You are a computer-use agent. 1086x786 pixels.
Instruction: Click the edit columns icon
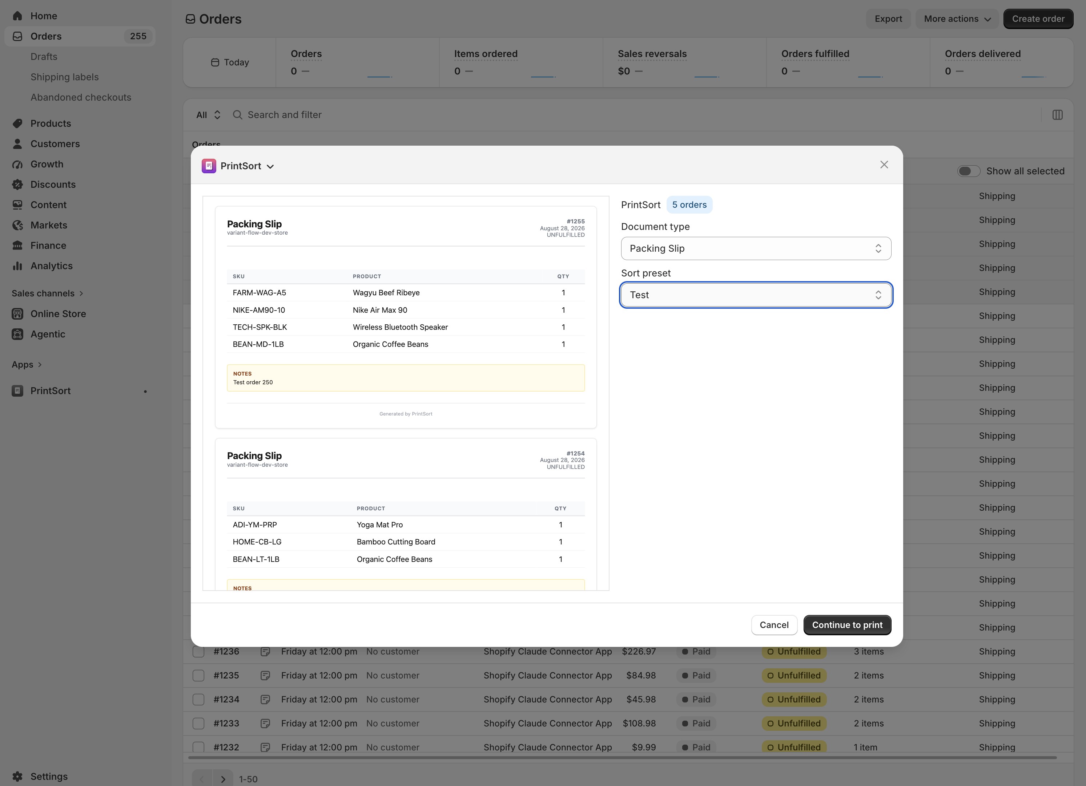[x=1057, y=115]
